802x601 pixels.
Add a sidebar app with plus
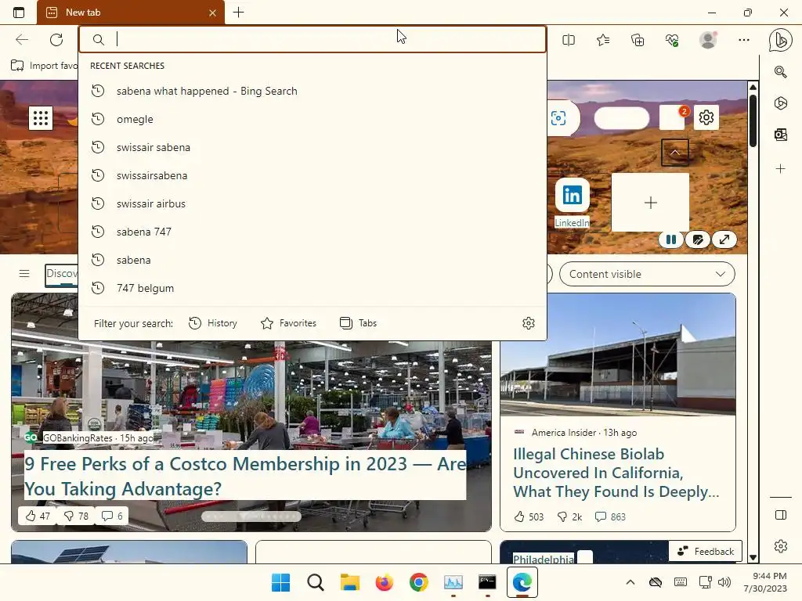click(x=781, y=169)
